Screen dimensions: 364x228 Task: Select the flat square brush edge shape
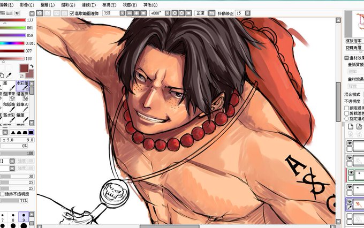[x=31, y=133]
